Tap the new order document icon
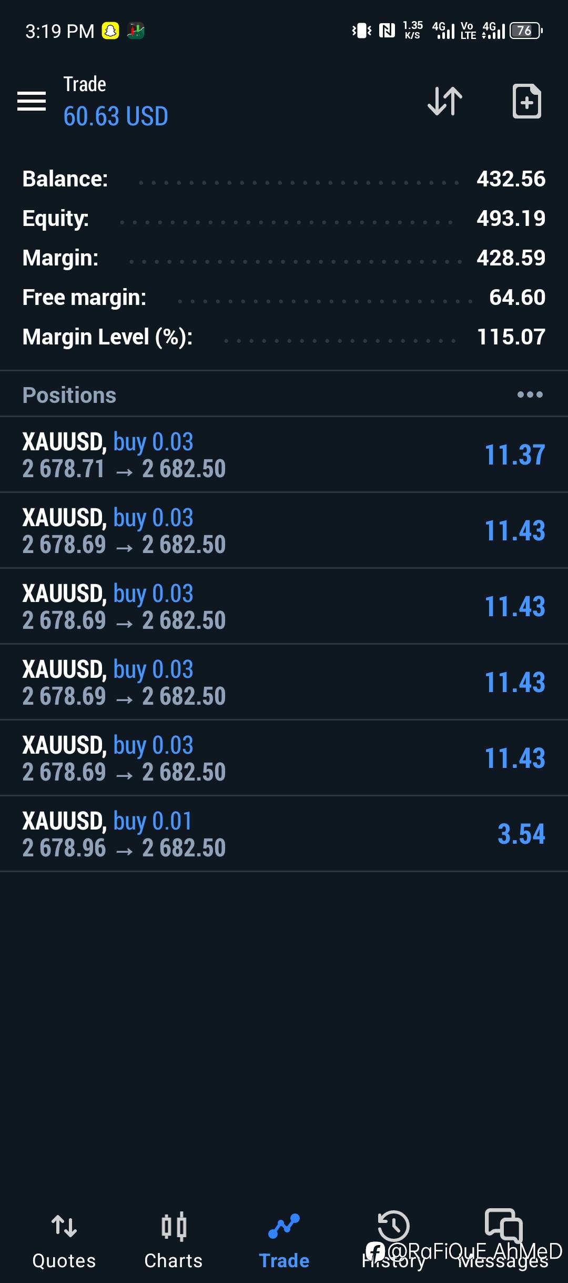 tap(526, 101)
